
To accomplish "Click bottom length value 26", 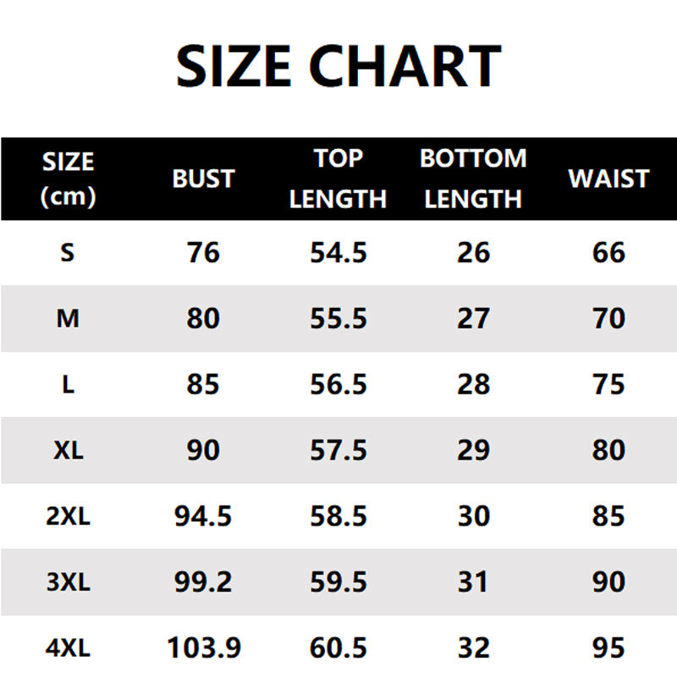I will point(473,252).
